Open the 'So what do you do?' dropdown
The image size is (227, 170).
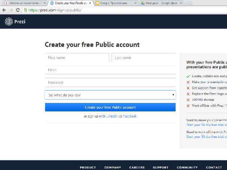point(110,95)
